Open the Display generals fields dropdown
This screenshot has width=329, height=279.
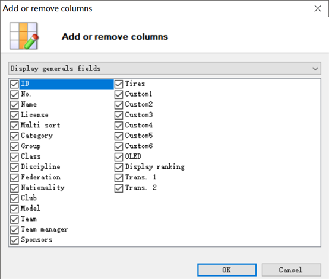(x=164, y=68)
